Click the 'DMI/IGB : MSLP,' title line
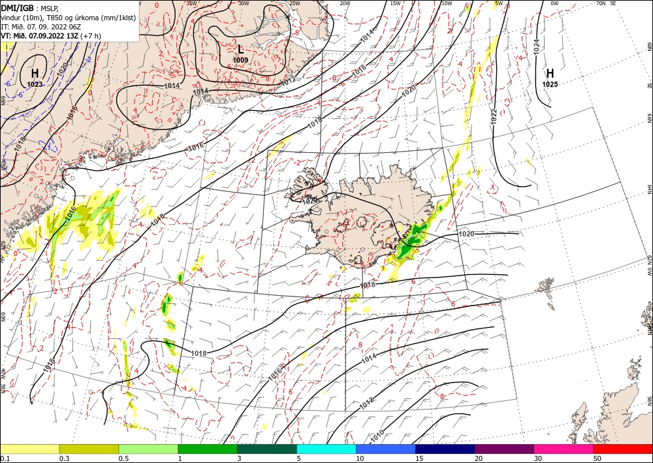The image size is (653, 463). 29,7
